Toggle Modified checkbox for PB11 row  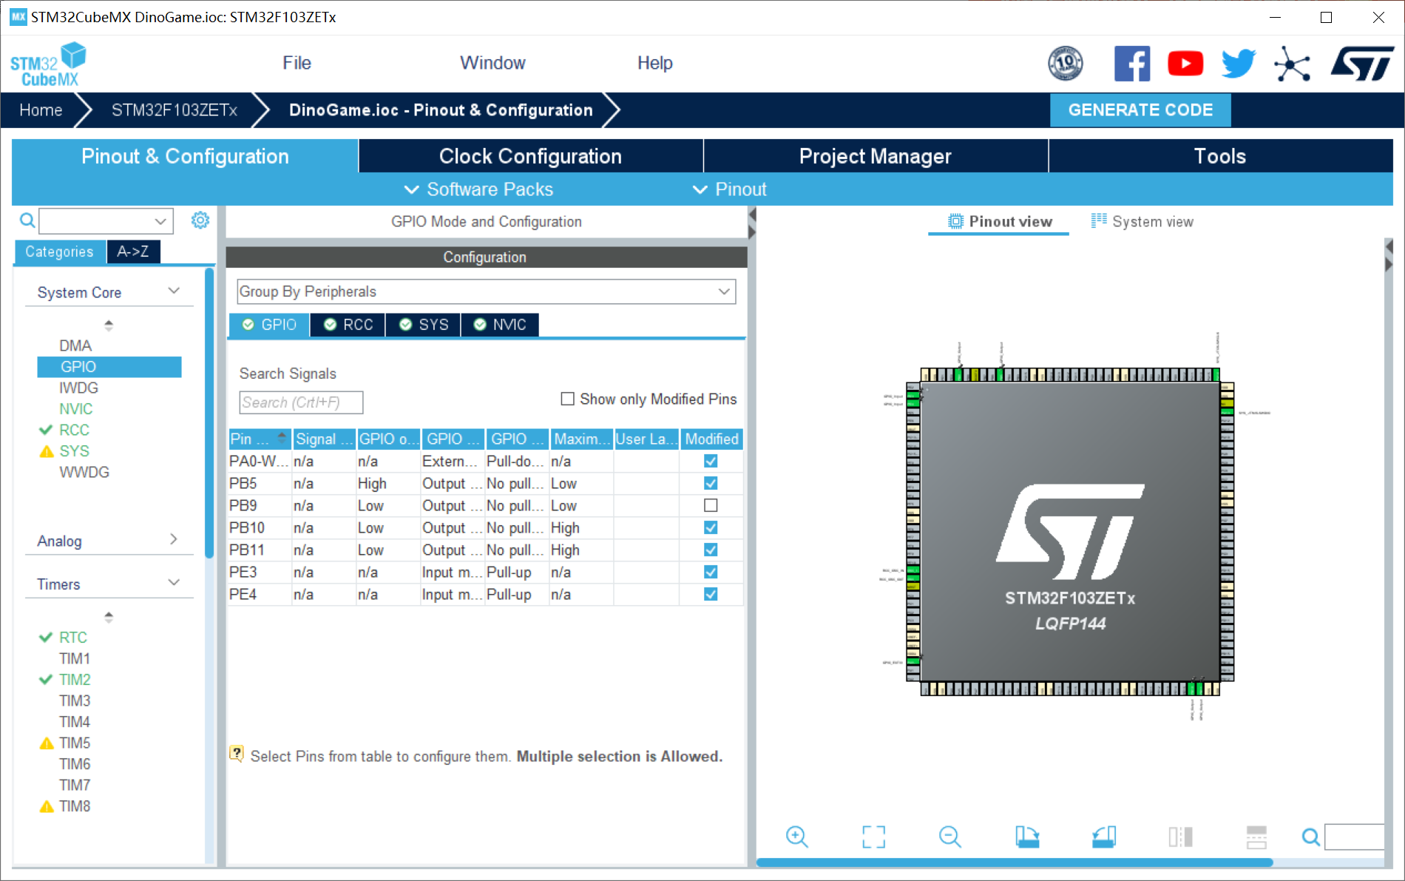point(711,550)
